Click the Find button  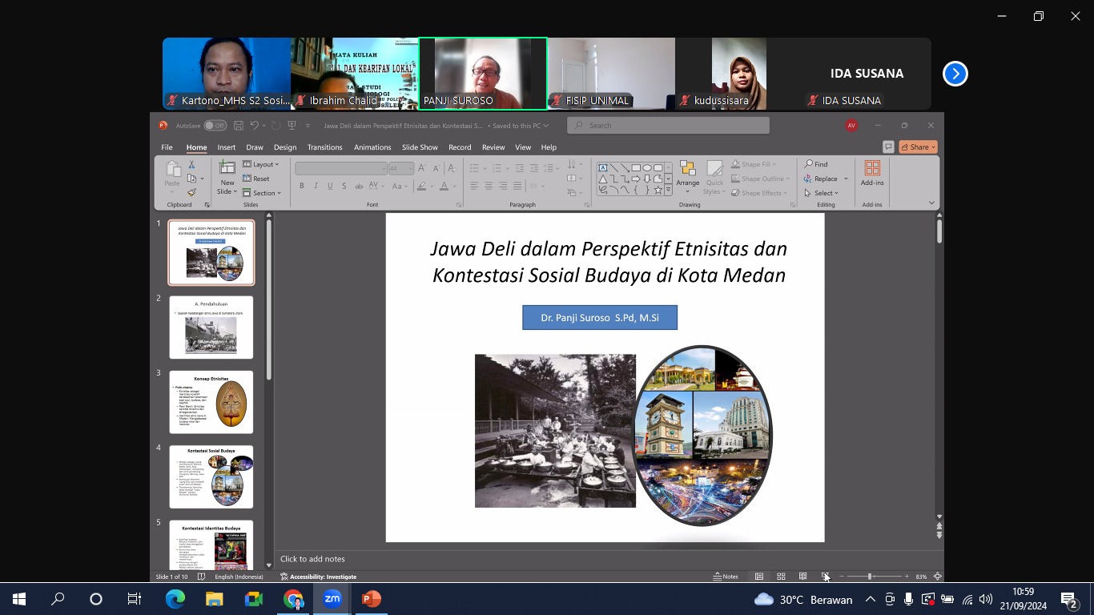[817, 164]
